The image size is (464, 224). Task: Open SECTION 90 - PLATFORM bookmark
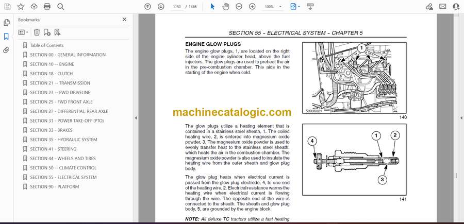[55, 187]
